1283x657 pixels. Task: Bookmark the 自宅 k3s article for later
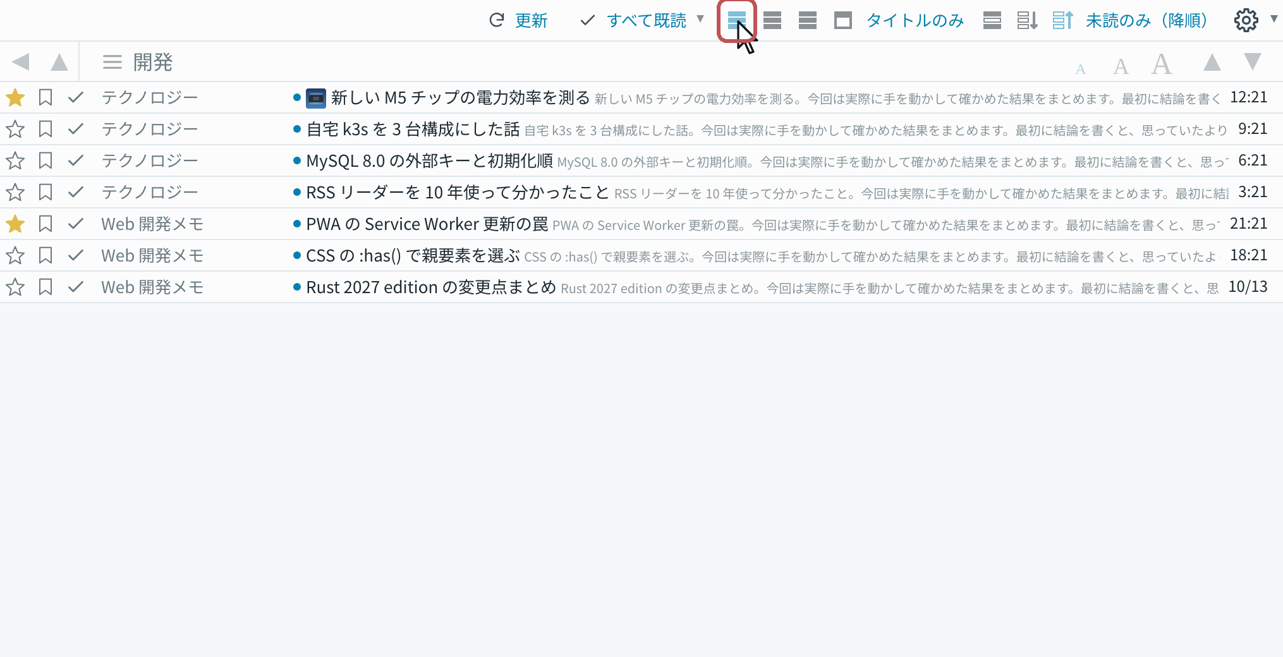coord(46,129)
